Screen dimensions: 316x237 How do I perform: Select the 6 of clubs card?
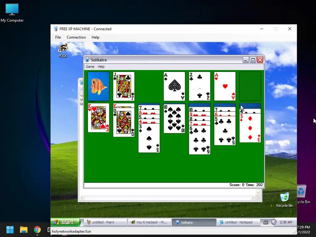[200, 140]
